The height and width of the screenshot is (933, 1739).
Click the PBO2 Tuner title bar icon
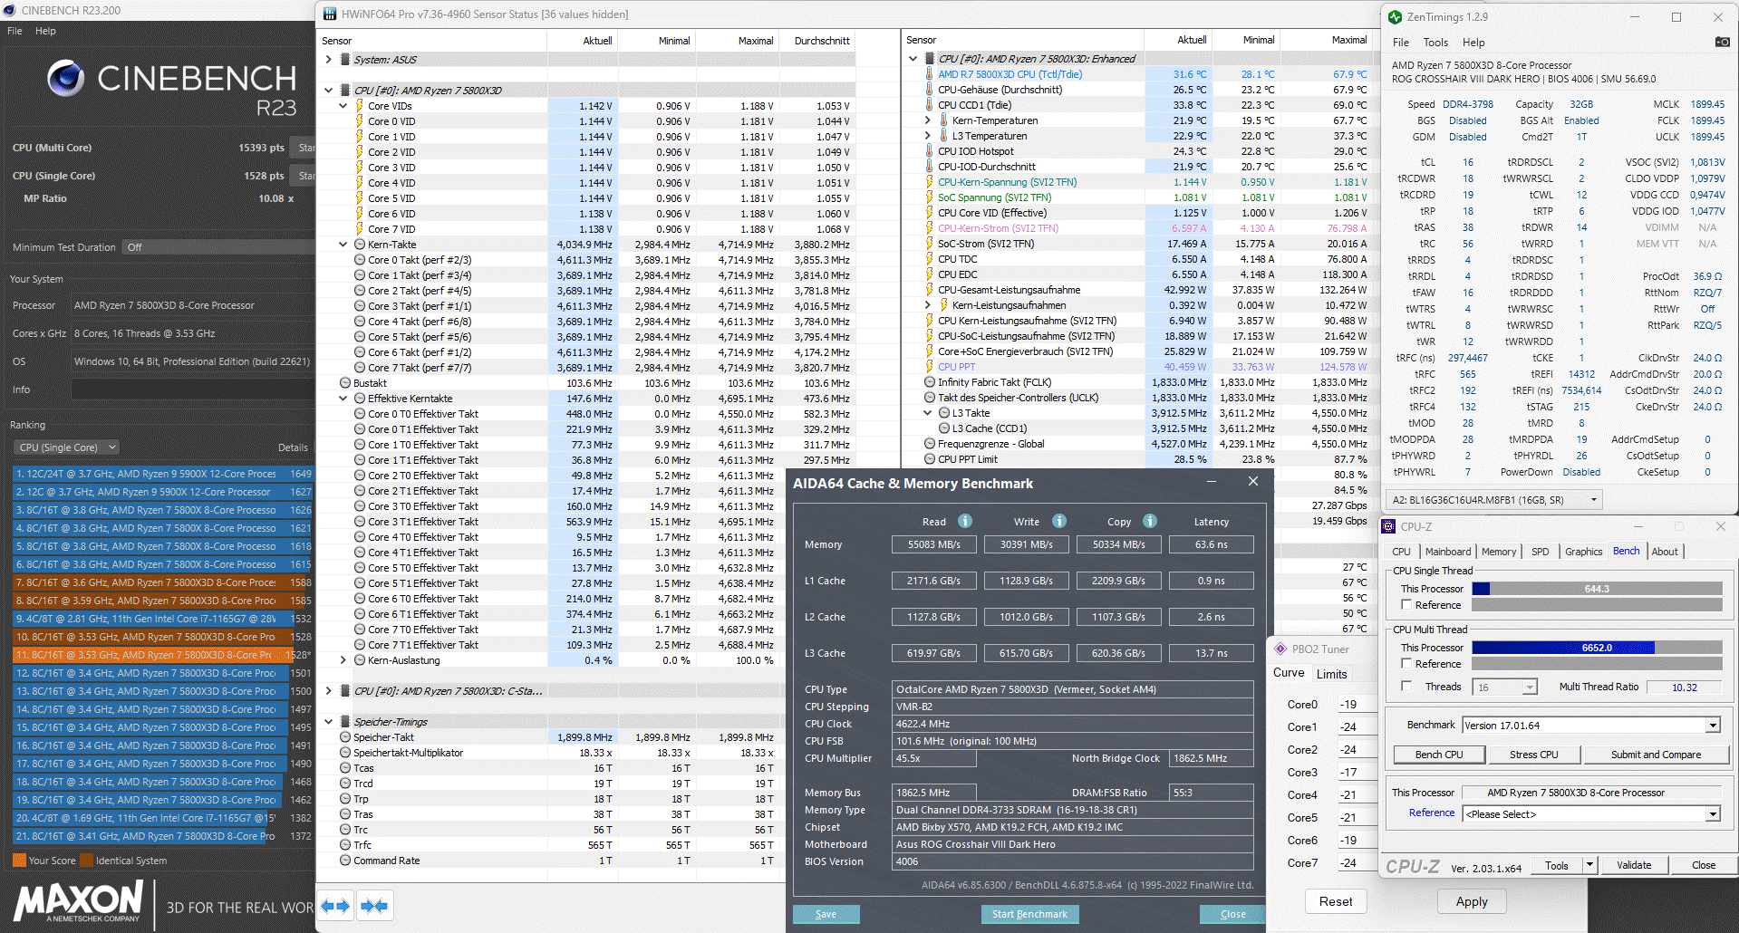[x=1280, y=649]
